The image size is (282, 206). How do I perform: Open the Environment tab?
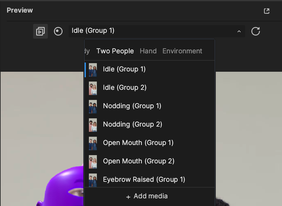pyautogui.click(x=182, y=51)
